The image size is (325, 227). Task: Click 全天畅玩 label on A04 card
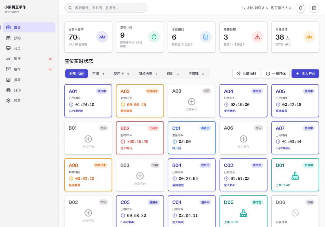(x=230, y=111)
